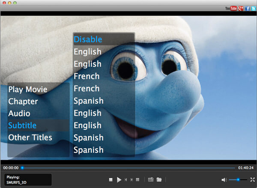The image size is (257, 188).
Task: Open the chapter grid menu icon
Action: pyautogui.click(x=137, y=180)
